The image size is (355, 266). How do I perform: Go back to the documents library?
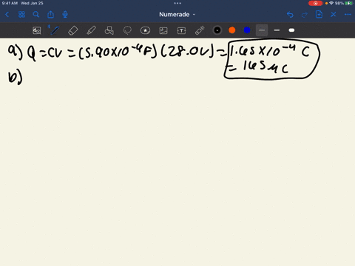pos(7,15)
